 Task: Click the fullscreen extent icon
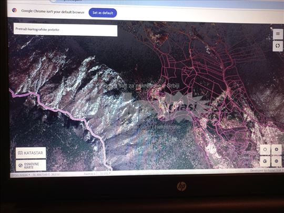click(265, 149)
